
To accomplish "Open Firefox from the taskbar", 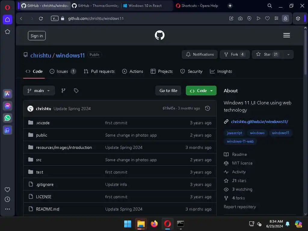I will [x=154, y=224].
